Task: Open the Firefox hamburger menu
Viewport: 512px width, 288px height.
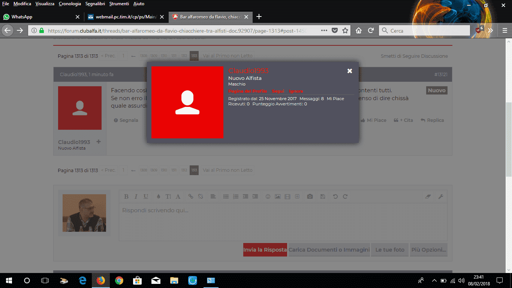Action: [x=505, y=31]
